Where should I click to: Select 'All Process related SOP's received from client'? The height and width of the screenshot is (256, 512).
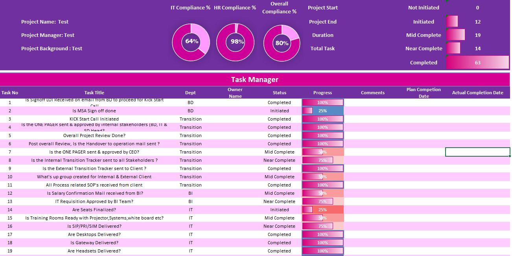[x=94, y=185]
